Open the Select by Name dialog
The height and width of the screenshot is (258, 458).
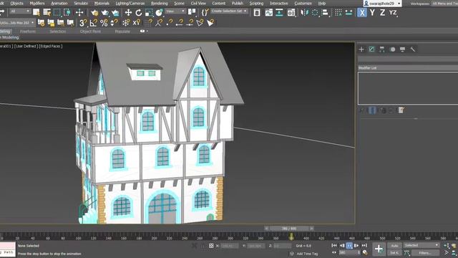(x=47, y=13)
